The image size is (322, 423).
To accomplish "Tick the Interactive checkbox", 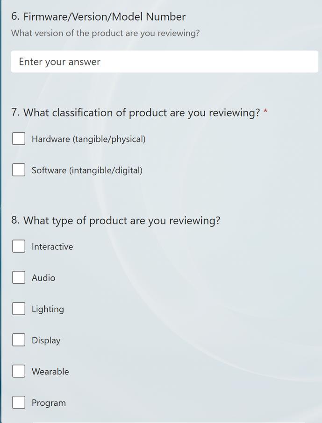I will tap(19, 246).
